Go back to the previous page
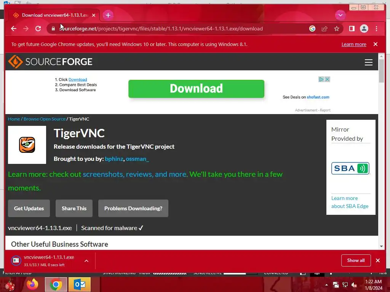This screenshot has width=390, height=292. tap(14, 29)
